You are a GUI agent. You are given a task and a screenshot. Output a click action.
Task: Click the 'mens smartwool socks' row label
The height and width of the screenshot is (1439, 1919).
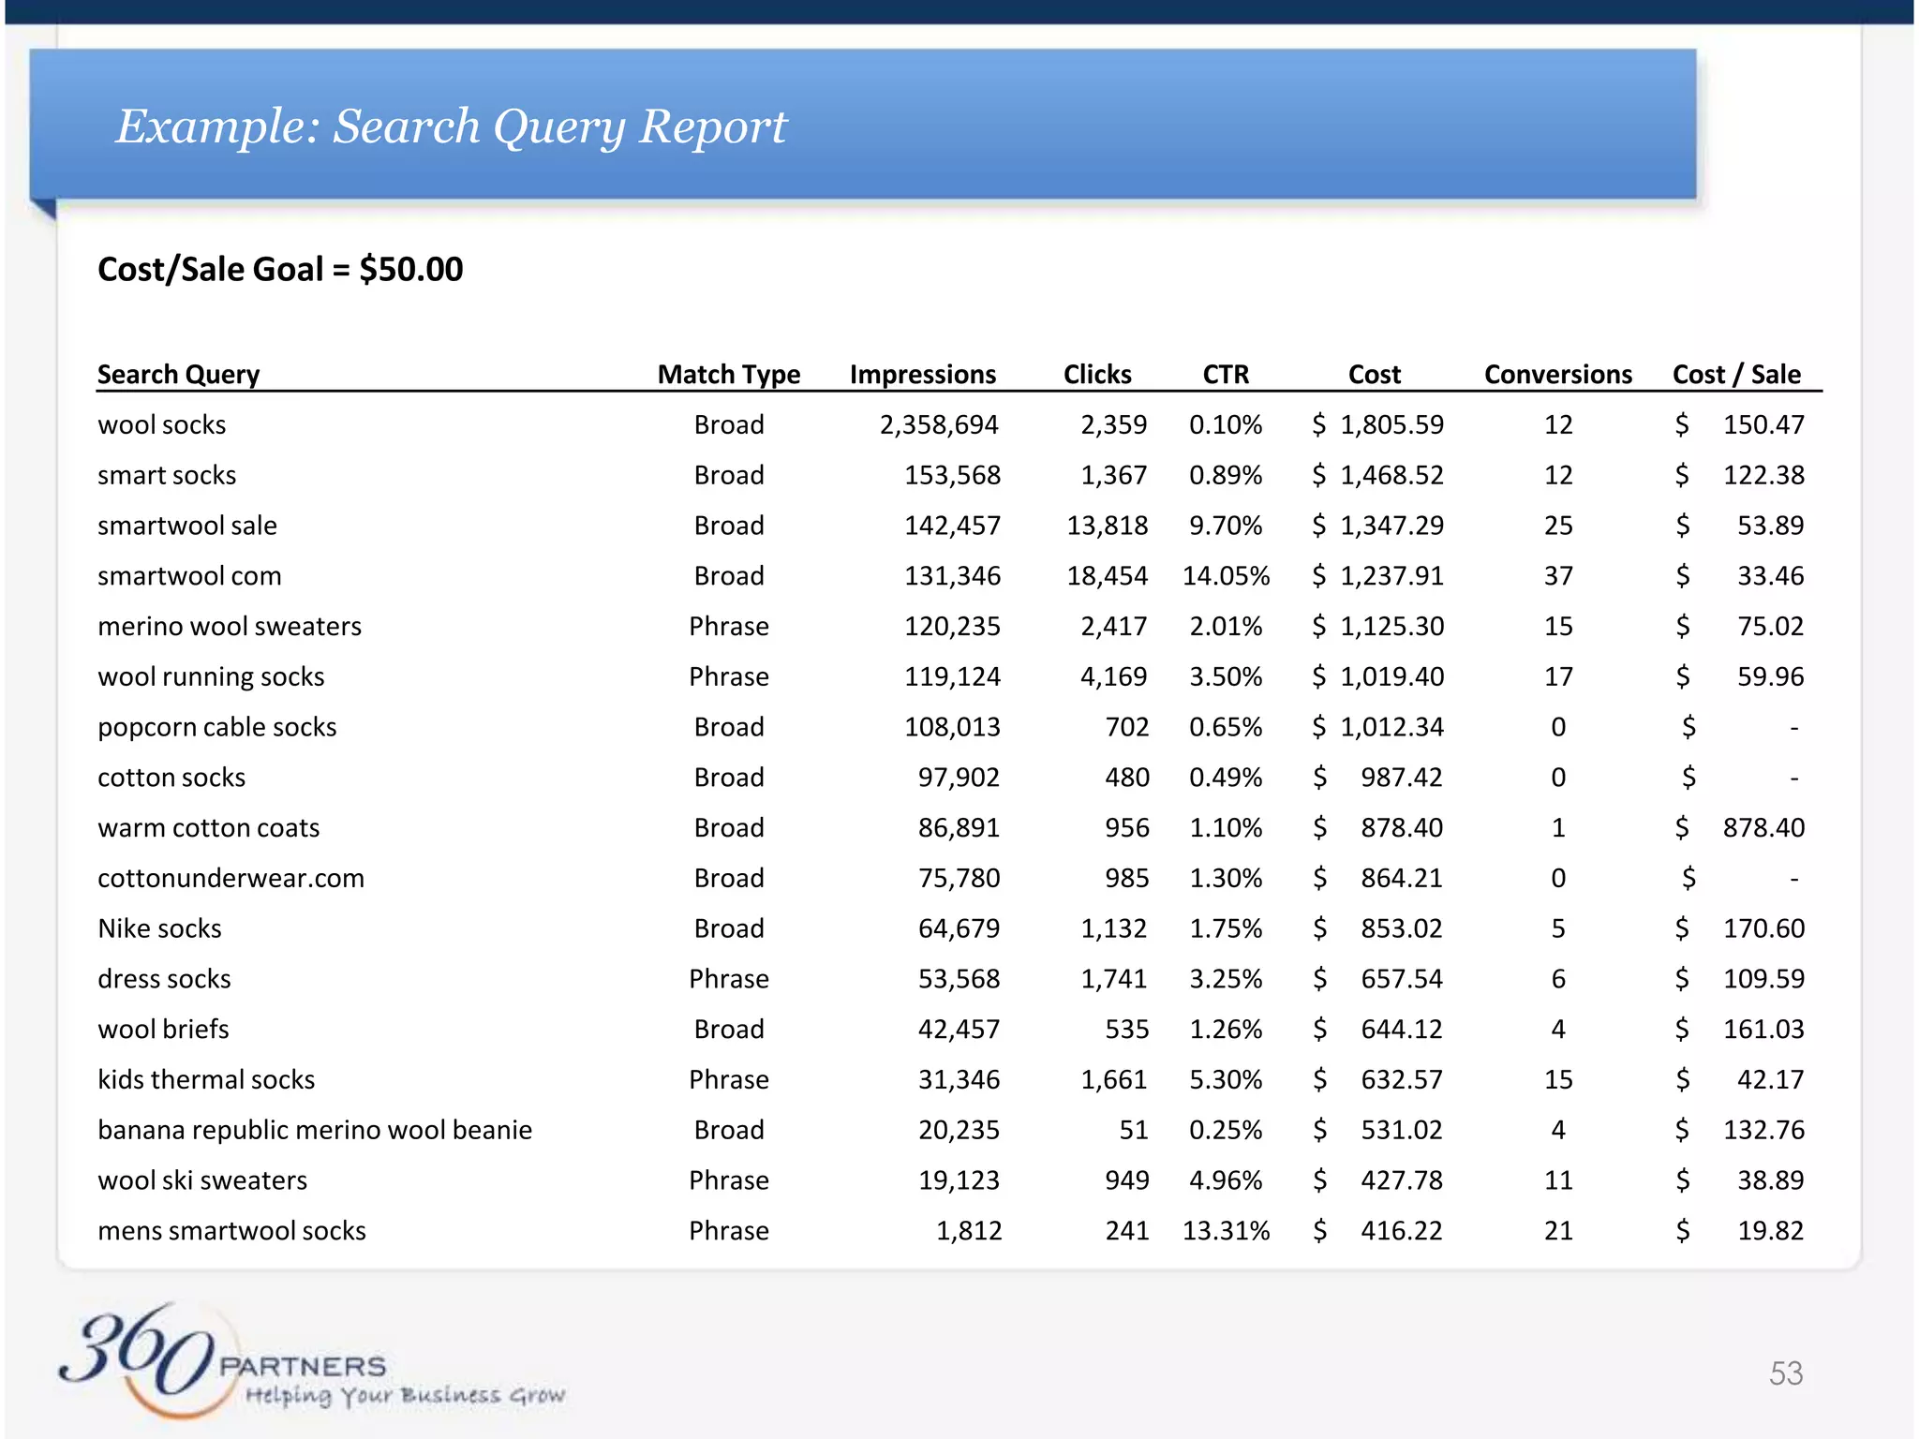point(231,1230)
